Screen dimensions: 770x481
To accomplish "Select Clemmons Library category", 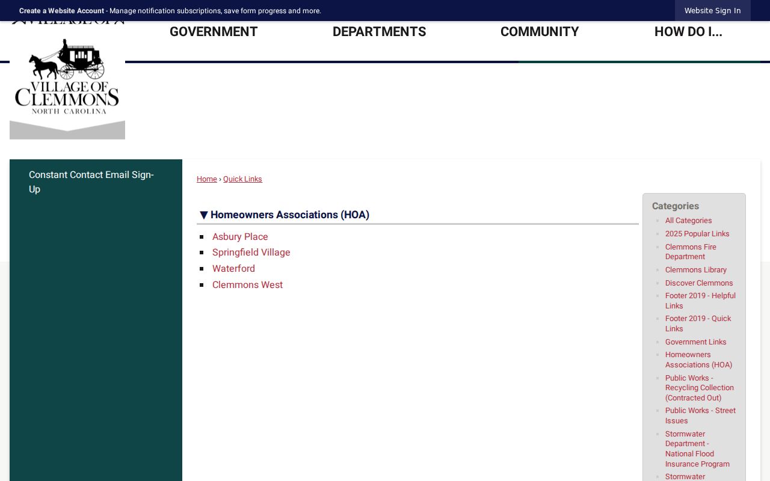I will [x=696, y=270].
